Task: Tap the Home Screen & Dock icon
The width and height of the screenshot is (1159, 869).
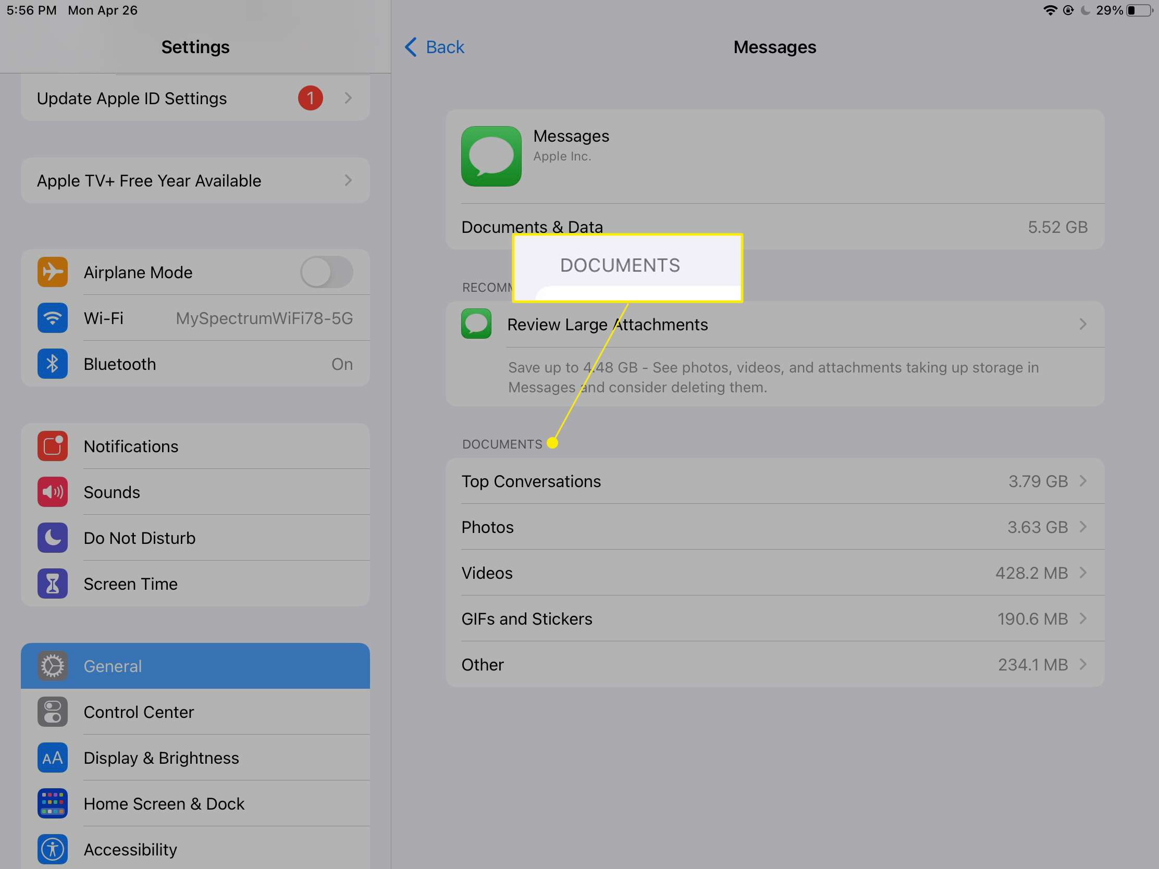Action: pos(53,803)
